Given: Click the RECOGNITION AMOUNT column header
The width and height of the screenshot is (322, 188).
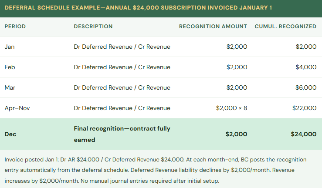Looking at the screenshot, I should [x=213, y=27].
